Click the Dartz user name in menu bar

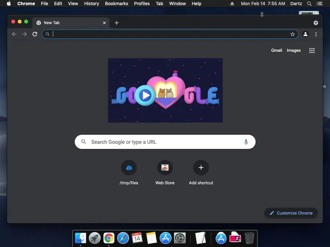point(296,4)
